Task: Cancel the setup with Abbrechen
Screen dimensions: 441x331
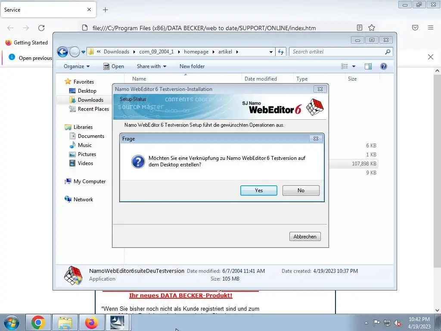Action: [x=305, y=237]
